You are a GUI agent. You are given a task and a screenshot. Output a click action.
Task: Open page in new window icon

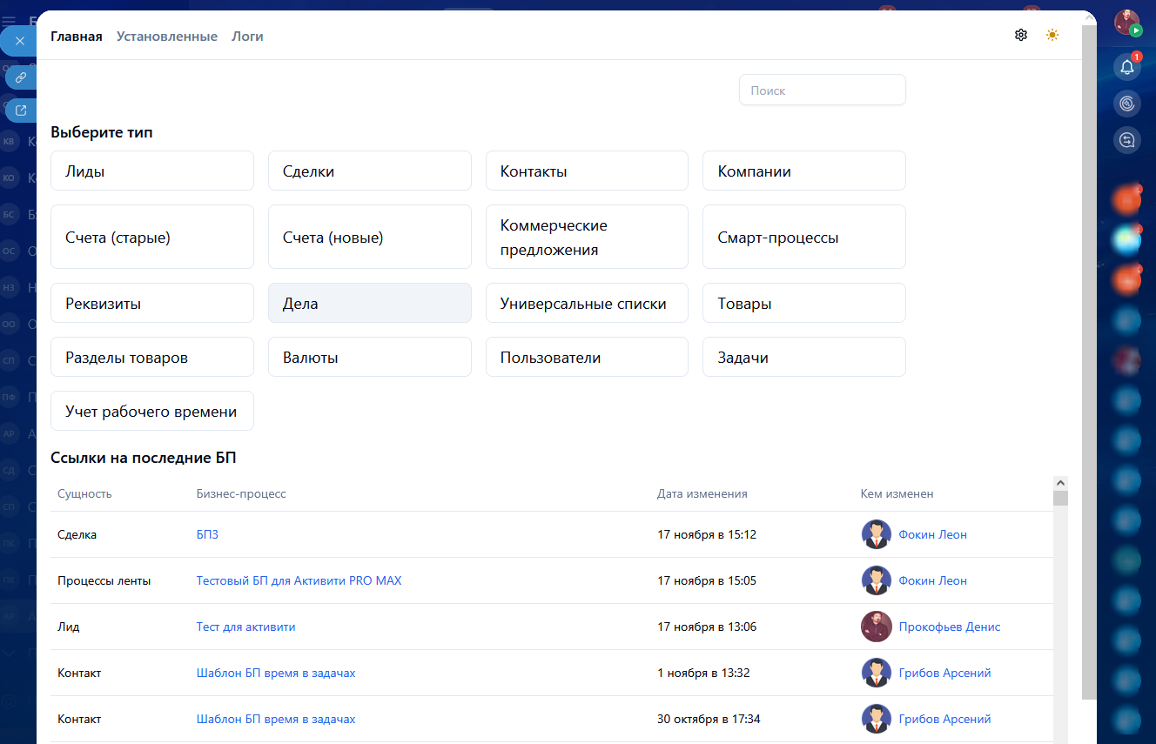(21, 111)
